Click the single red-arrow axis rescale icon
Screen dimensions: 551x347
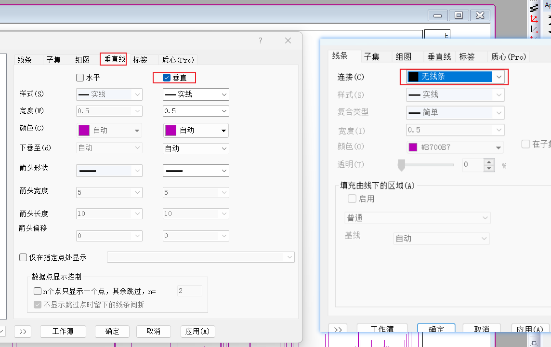click(534, 29)
